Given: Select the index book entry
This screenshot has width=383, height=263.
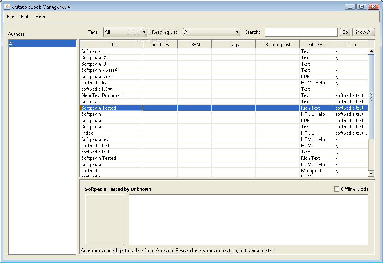Looking at the screenshot, I should (112, 133).
